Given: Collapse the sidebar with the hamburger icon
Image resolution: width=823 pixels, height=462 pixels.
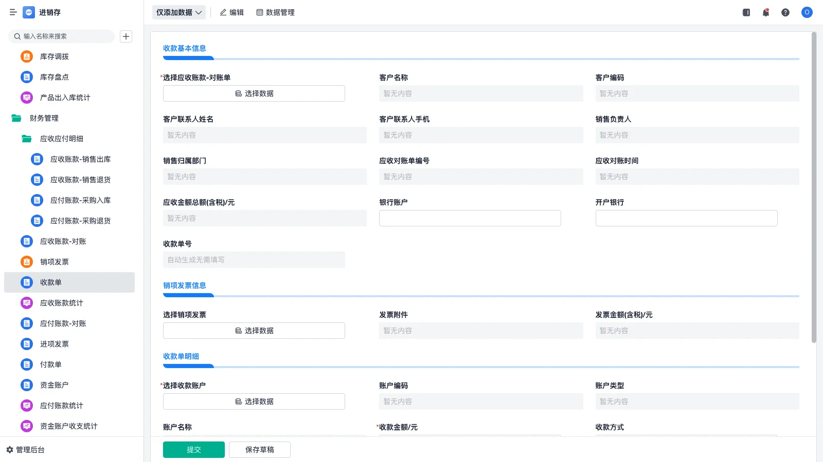Looking at the screenshot, I should coord(13,12).
